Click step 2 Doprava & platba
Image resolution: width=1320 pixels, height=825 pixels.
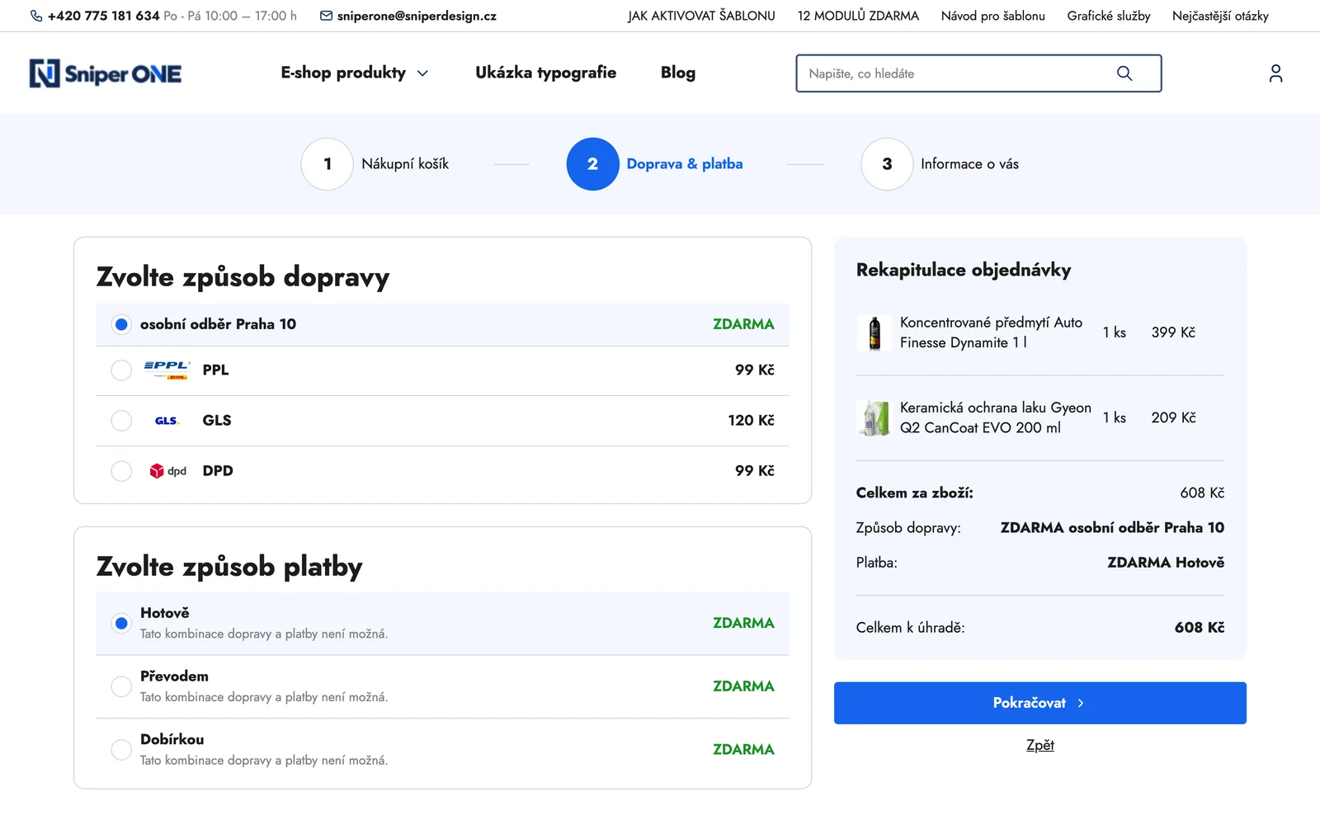point(655,164)
